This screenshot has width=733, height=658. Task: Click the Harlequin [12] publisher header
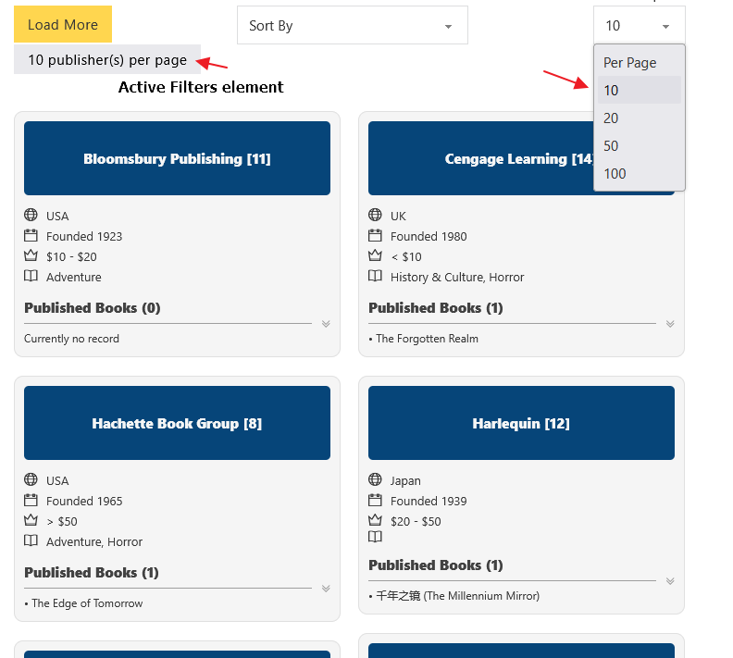pyautogui.click(x=521, y=424)
